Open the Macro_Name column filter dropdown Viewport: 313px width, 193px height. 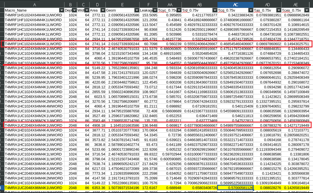(x=61, y=10)
